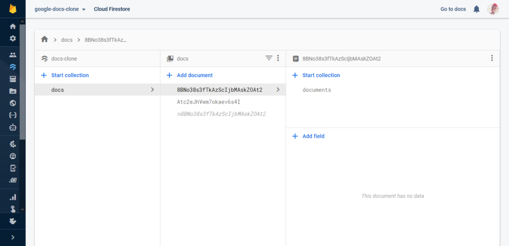This screenshot has width=509, height=246.
Task: Open google-docs-clone project dropdown
Action: coord(60,9)
